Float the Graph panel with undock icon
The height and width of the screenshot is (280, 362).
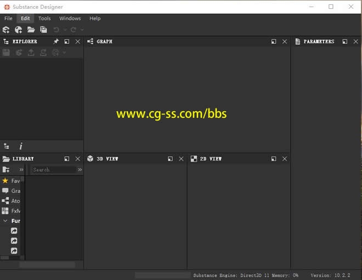[273, 42]
